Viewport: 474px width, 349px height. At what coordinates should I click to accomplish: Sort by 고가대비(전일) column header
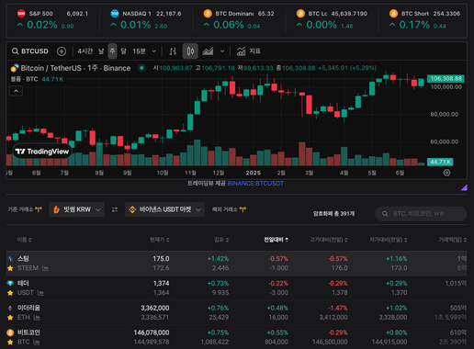click(329, 240)
